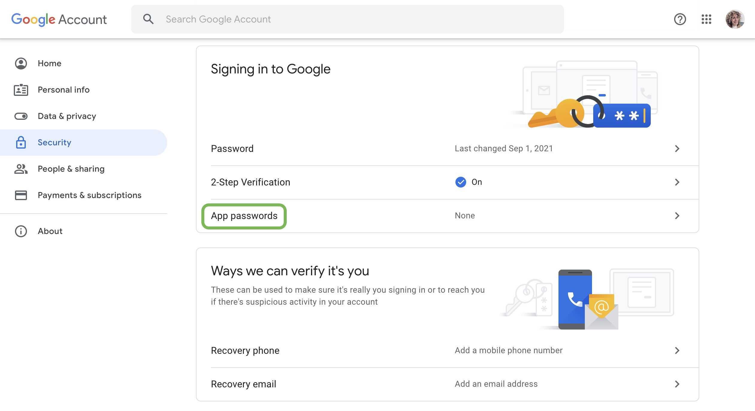Click Add a mobile phone number
The width and height of the screenshot is (755, 411).
[508, 350]
